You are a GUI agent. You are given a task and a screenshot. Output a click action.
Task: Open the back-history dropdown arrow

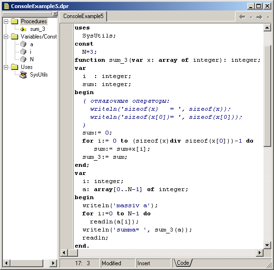tap(251, 17)
